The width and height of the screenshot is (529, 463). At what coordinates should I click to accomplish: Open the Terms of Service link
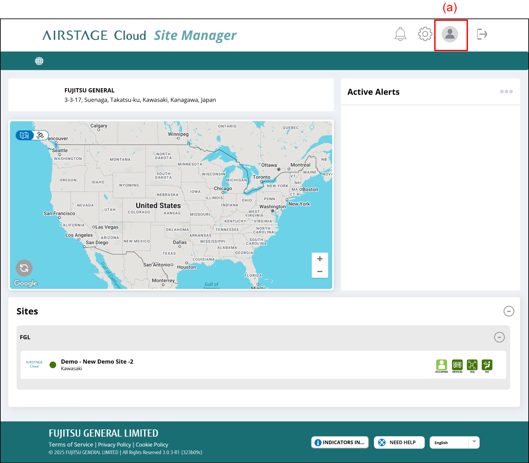pos(71,445)
